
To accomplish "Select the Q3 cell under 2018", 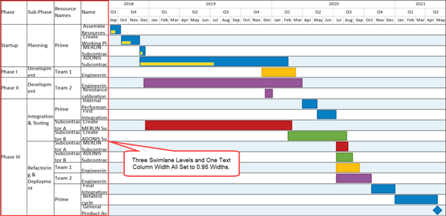I will click(x=113, y=12).
